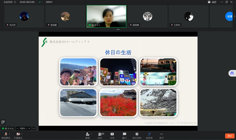Turn on camera with 开启视频
Viewport: 236px width, 140px height.
(x=18, y=134)
